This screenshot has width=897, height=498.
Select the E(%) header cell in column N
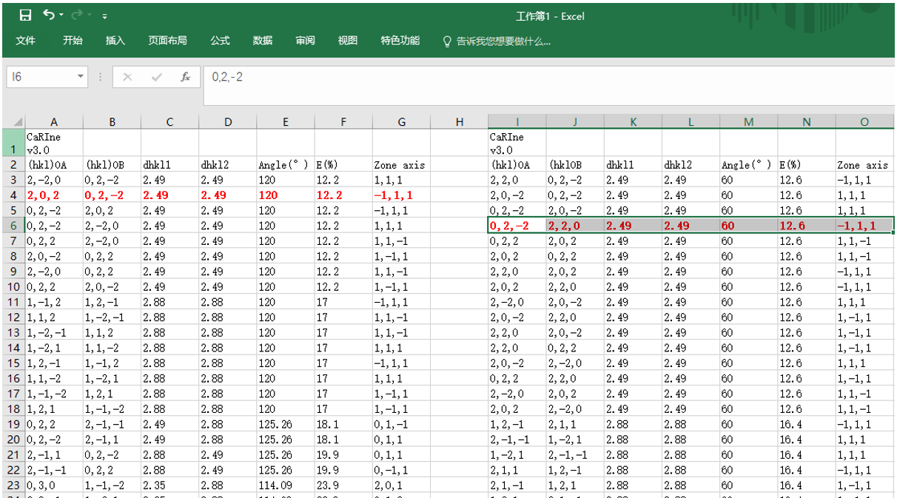click(807, 164)
